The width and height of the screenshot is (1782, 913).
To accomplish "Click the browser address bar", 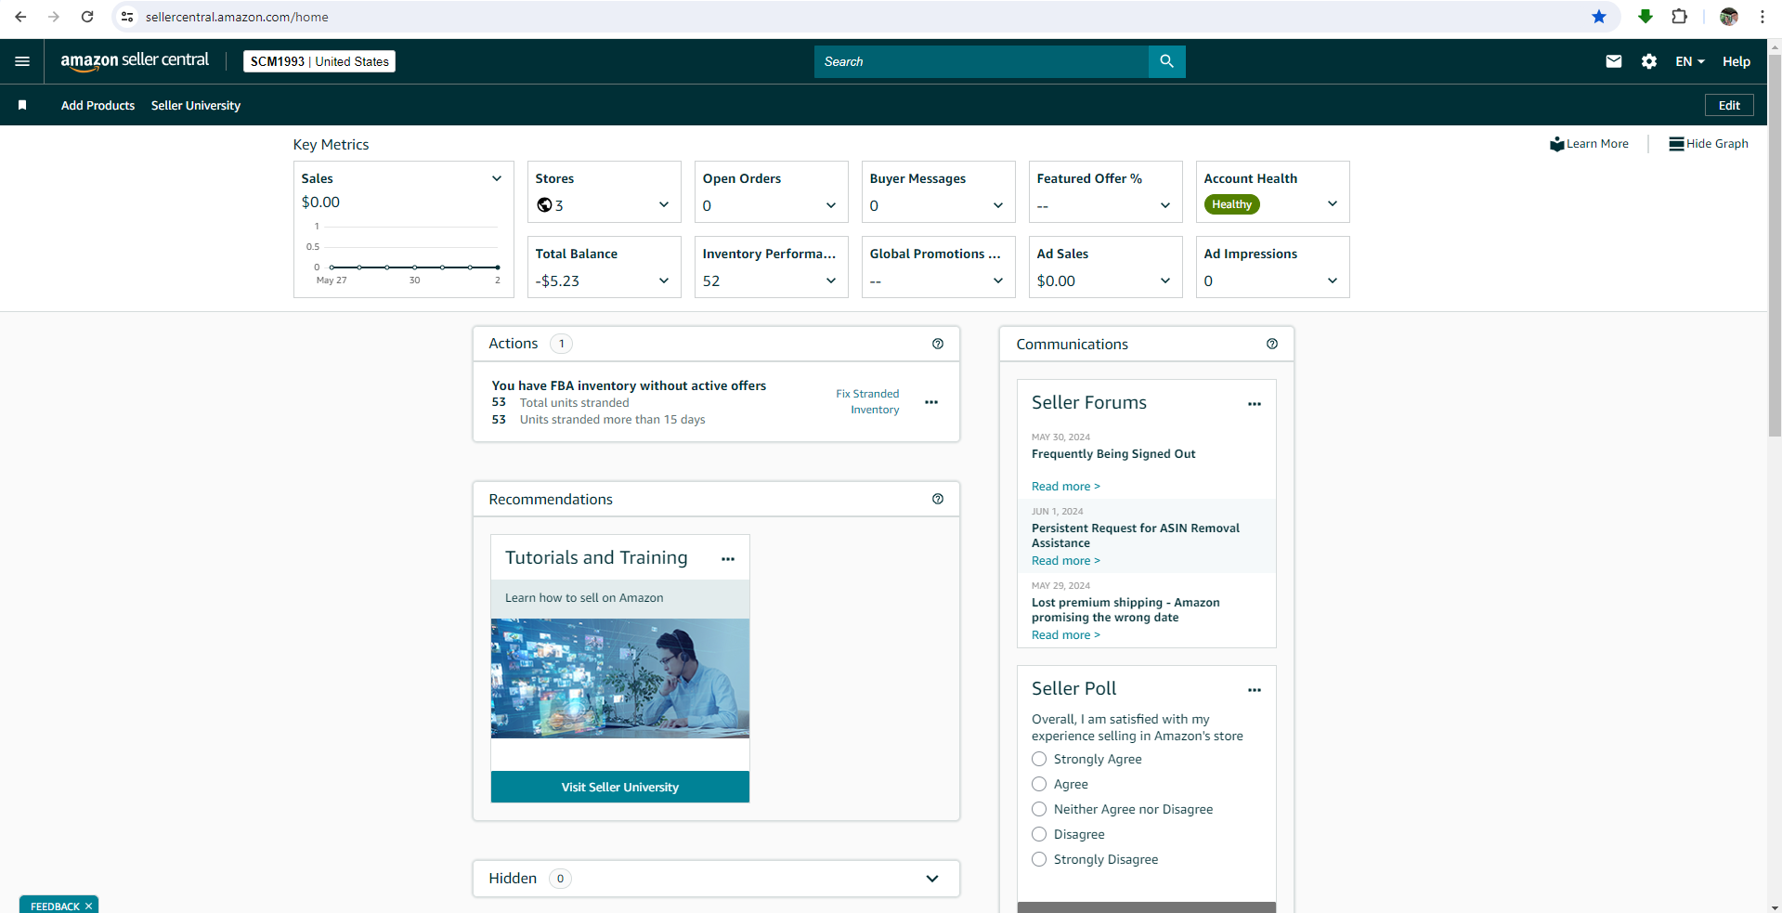I will tap(864, 17).
